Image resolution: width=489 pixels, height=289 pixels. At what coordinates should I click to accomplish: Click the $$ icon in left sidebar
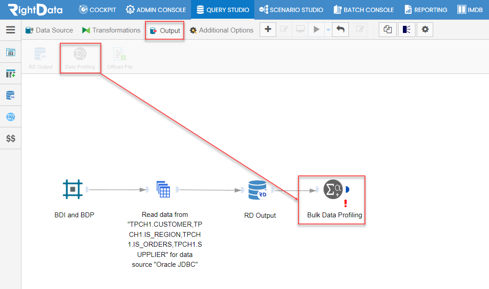(10, 138)
